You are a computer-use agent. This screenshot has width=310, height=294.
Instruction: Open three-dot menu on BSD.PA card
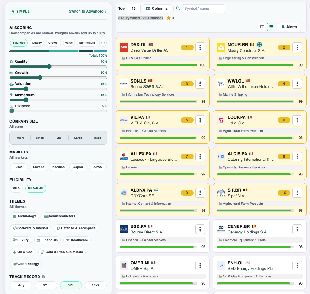(200, 229)
